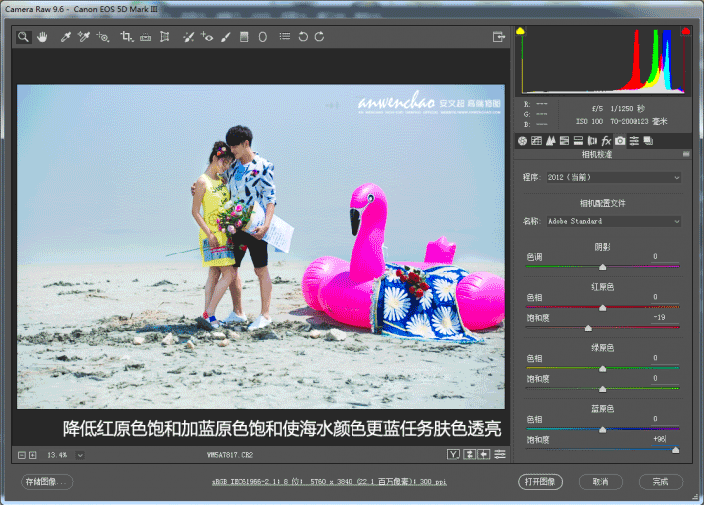The width and height of the screenshot is (704, 505).
Task: Select the Spot Removal tool
Action: coord(188,37)
